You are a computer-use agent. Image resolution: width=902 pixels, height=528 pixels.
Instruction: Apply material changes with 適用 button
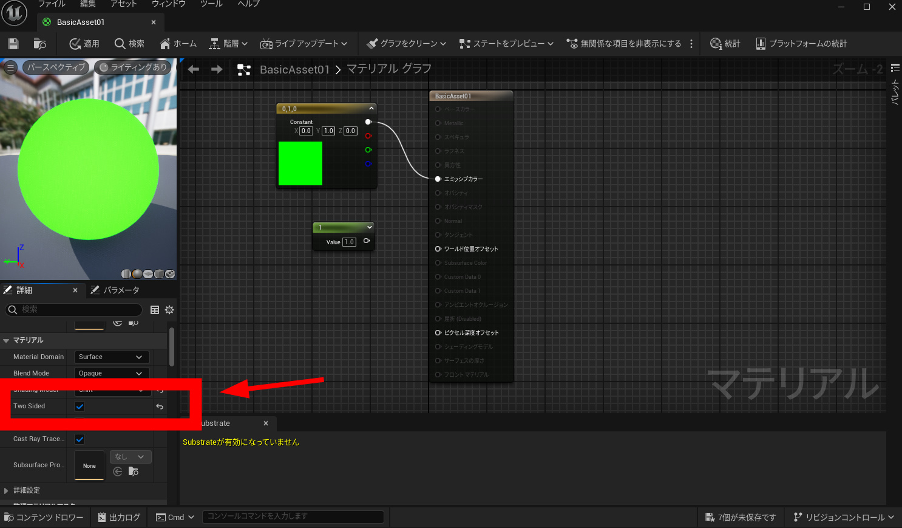coord(84,44)
